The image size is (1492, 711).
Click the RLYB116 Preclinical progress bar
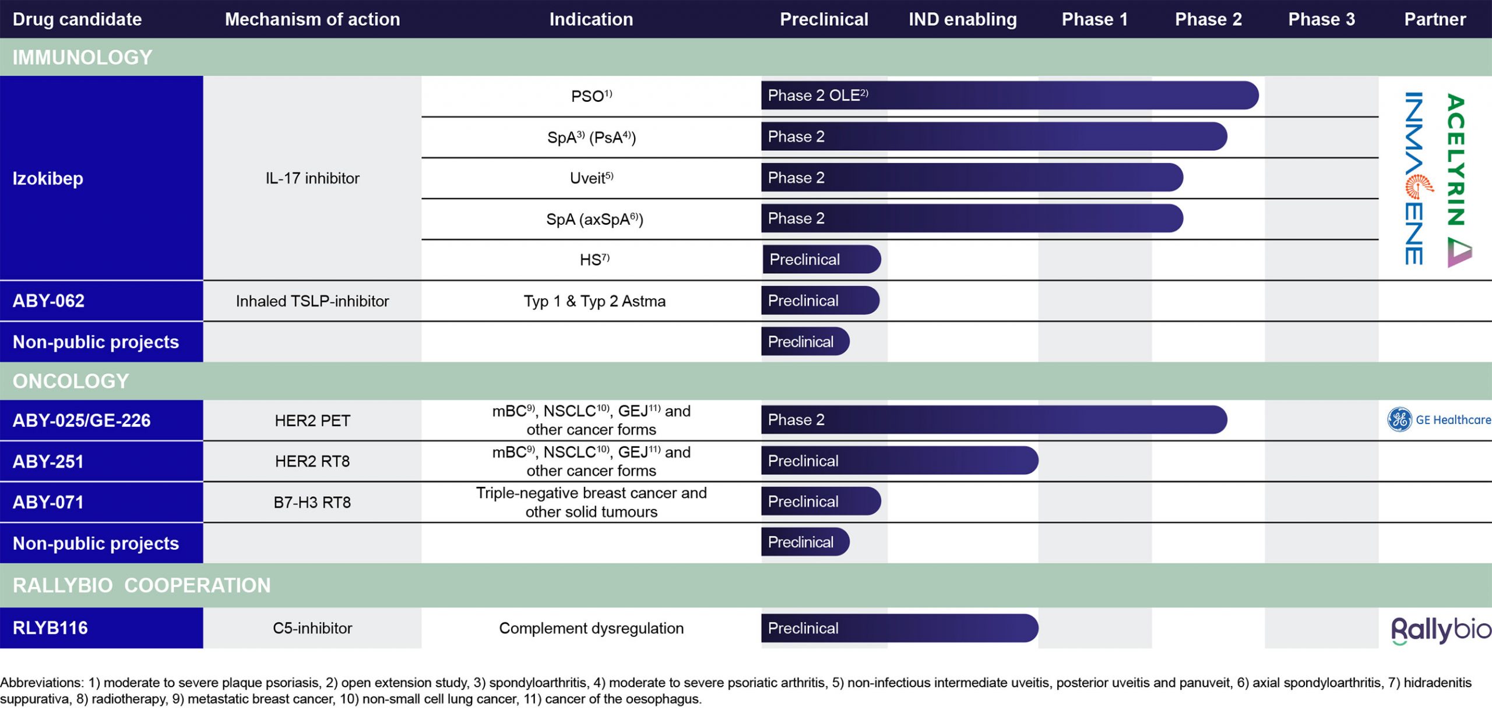(x=899, y=628)
